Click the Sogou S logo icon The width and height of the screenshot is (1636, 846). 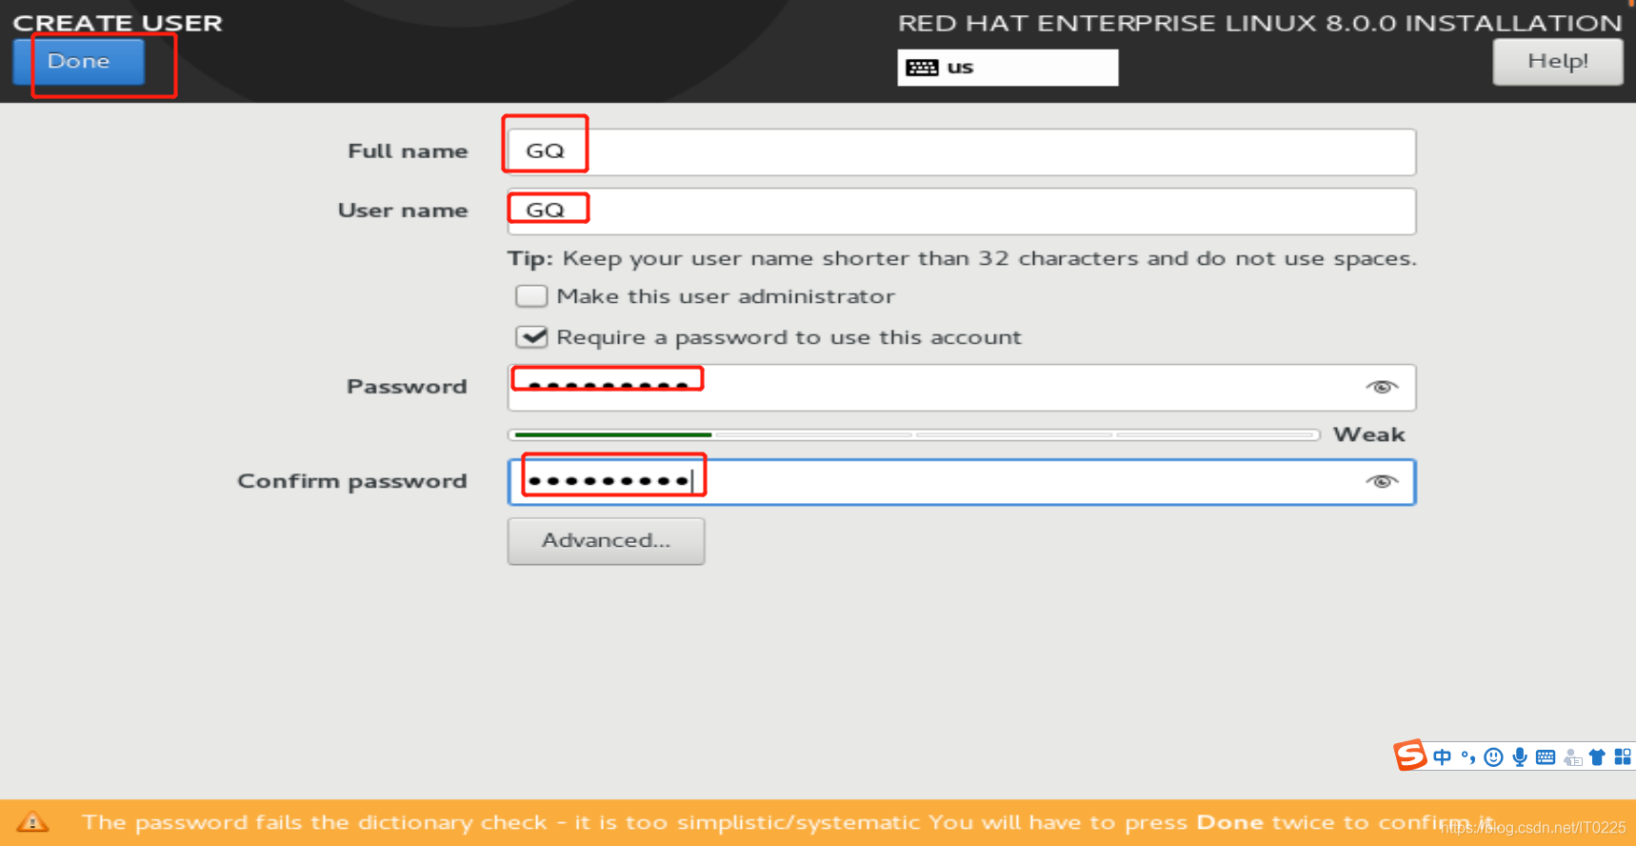1410,755
